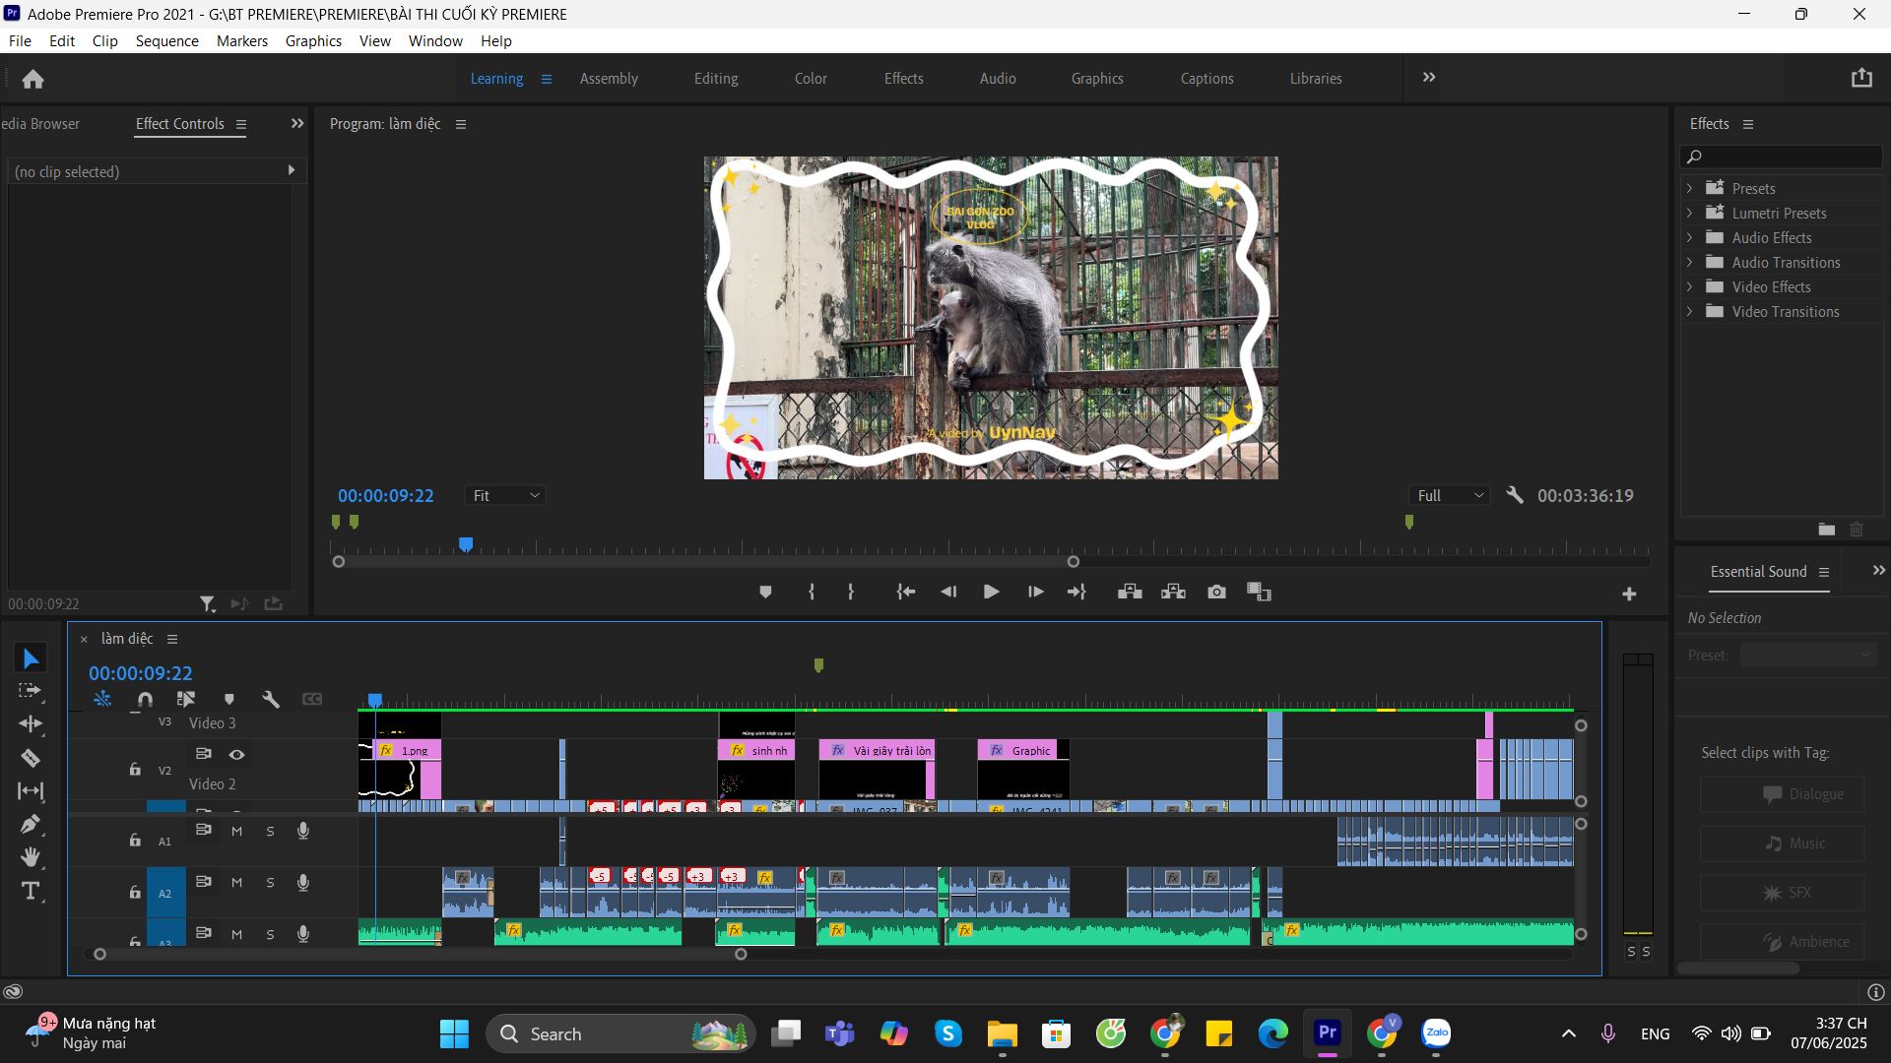Open the Fit zoom level dropdown
The height and width of the screenshot is (1063, 1891).
coord(505,495)
